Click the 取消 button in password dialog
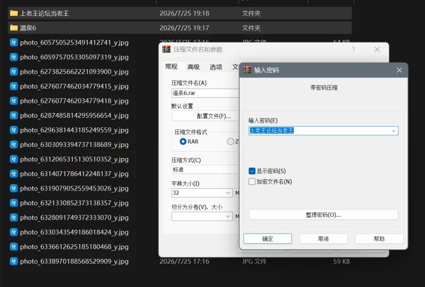Screen dimensions: 425x287 point(324,239)
